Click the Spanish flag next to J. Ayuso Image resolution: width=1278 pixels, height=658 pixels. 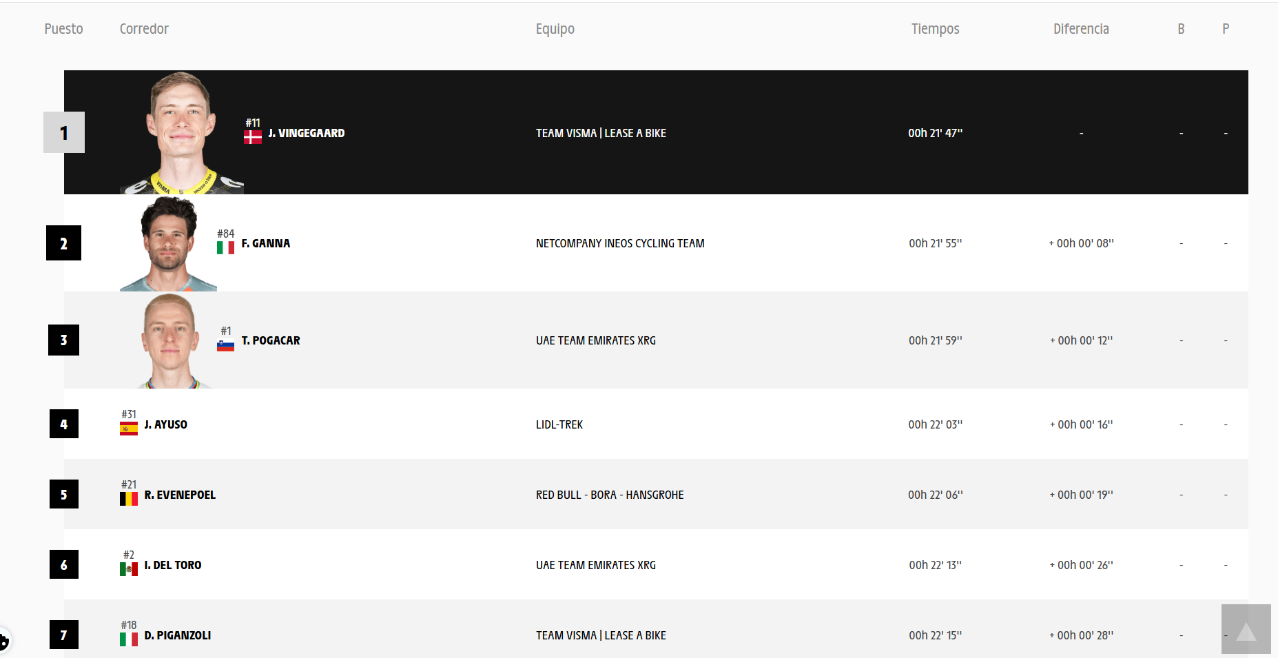[x=129, y=429]
